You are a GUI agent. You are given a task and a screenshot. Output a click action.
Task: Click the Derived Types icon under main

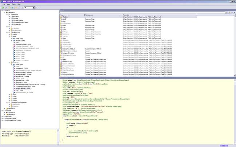tap(14, 40)
